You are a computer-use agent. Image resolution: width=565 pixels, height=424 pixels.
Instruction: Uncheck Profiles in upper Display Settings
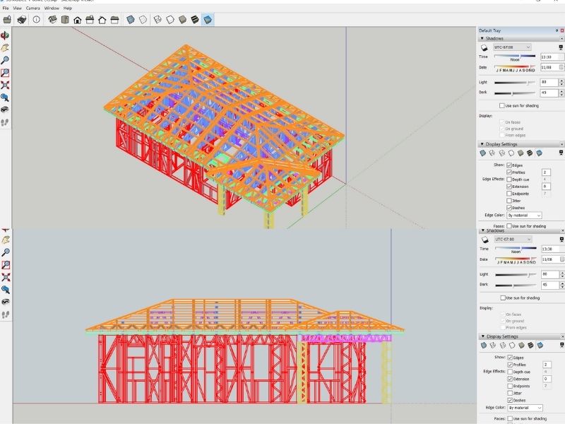coord(510,172)
